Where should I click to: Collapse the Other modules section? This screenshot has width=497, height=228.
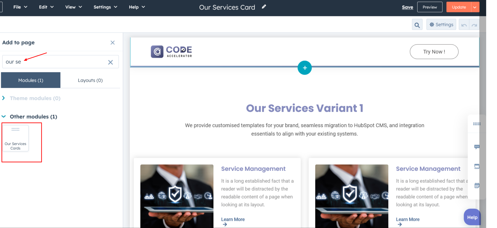click(4, 116)
